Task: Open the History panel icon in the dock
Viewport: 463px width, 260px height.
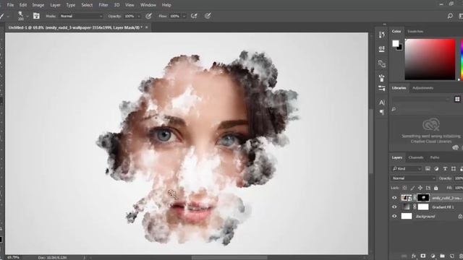Action: point(381,35)
